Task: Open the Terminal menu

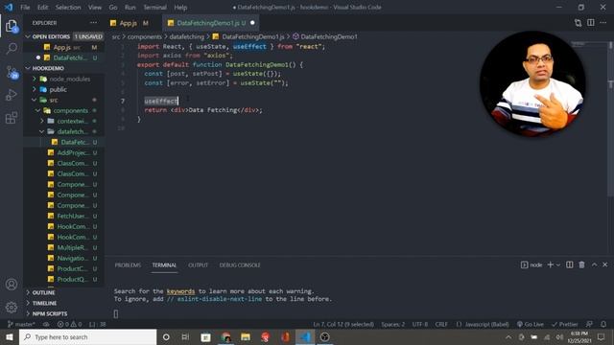Action: (x=154, y=7)
